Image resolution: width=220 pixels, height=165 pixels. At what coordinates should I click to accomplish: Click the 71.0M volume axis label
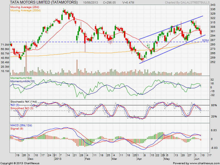tap(5, 45)
